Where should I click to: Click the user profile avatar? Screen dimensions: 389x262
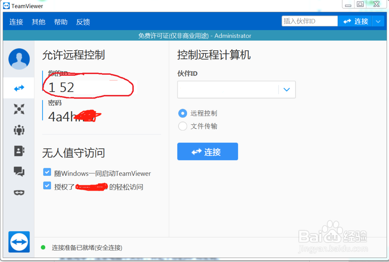[x=19, y=59]
